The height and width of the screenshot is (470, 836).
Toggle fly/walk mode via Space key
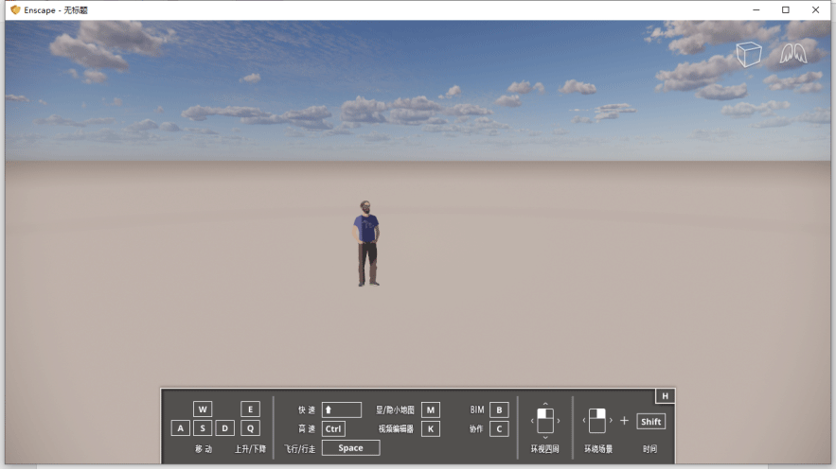(350, 448)
